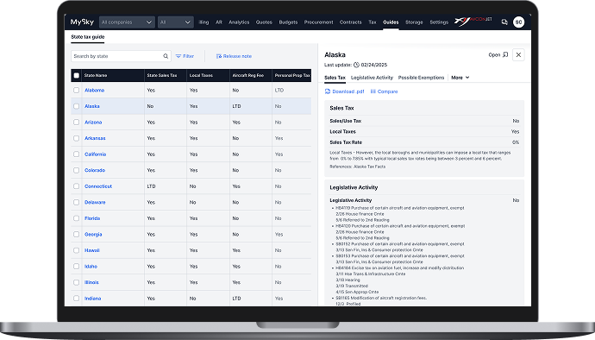Click the Avconjet logo
Screen dimensions: 595x340
[x=473, y=22]
